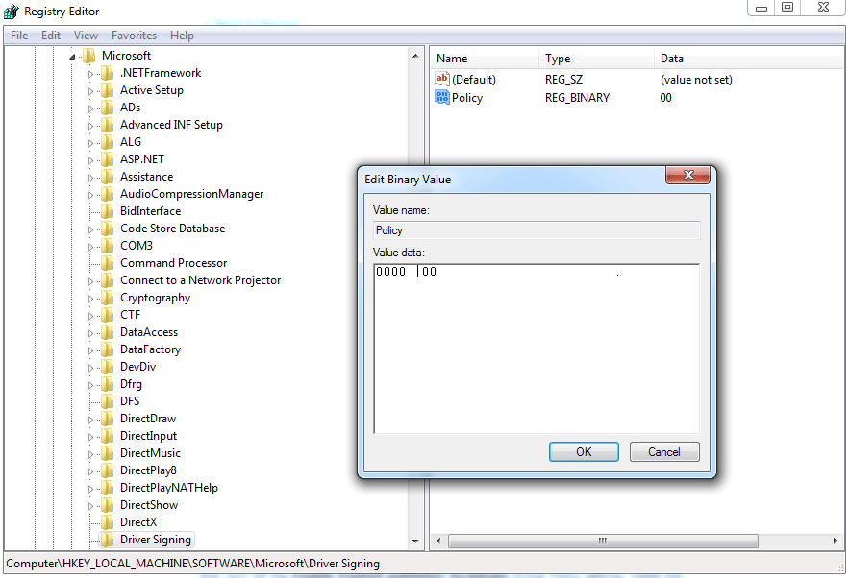
Task: Click the tree pane scroll down arrow
Action: 415,541
